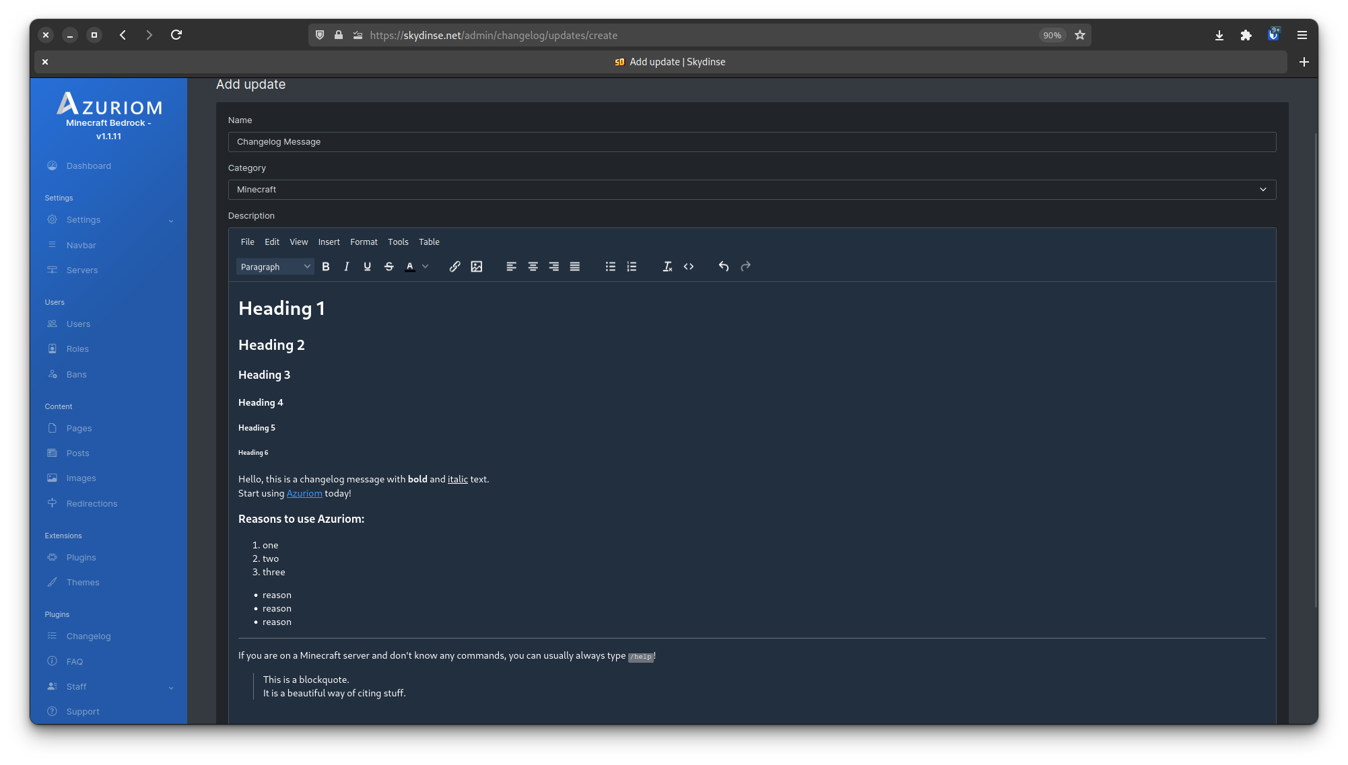Click the text color swatch icon
1348x765 pixels.
pyautogui.click(x=409, y=266)
